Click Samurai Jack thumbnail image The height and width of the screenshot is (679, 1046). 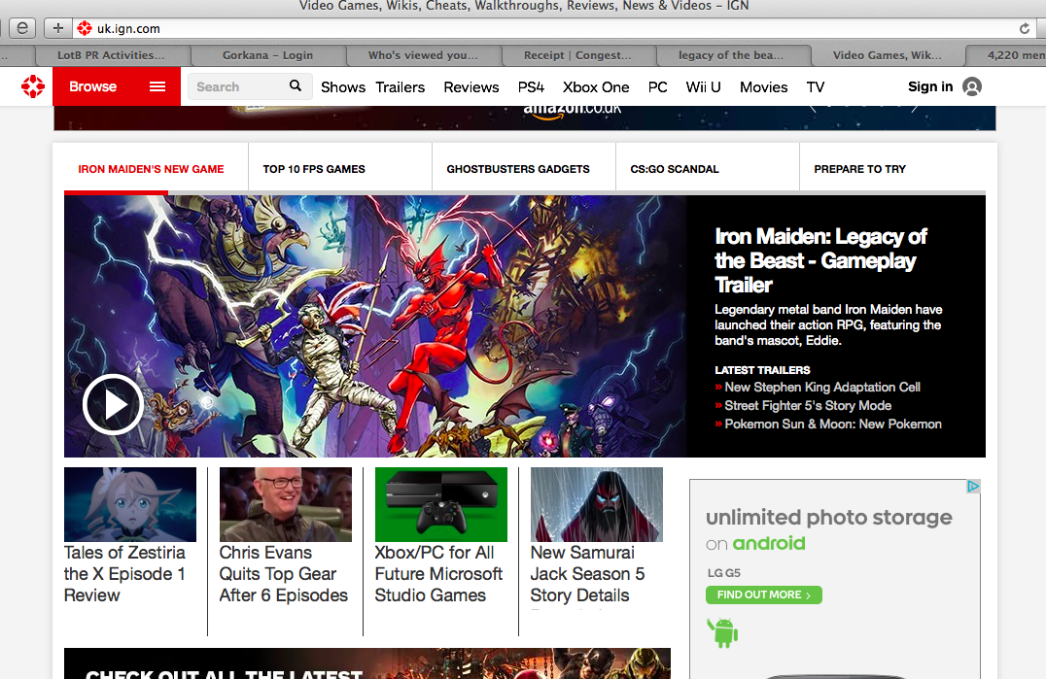(x=596, y=504)
